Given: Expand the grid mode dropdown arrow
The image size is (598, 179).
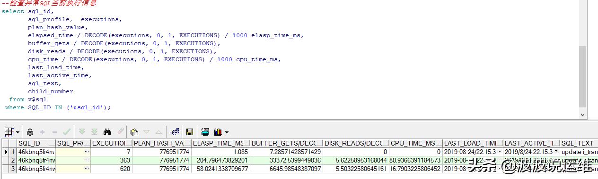Looking at the screenshot, I should coord(18,132).
